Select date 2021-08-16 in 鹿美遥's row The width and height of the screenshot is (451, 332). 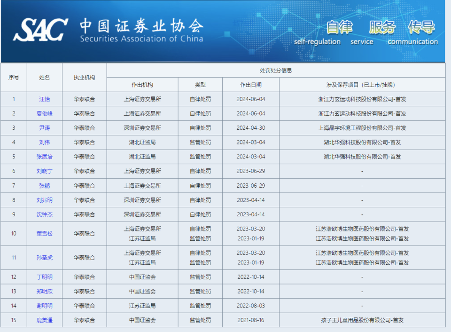click(x=251, y=320)
